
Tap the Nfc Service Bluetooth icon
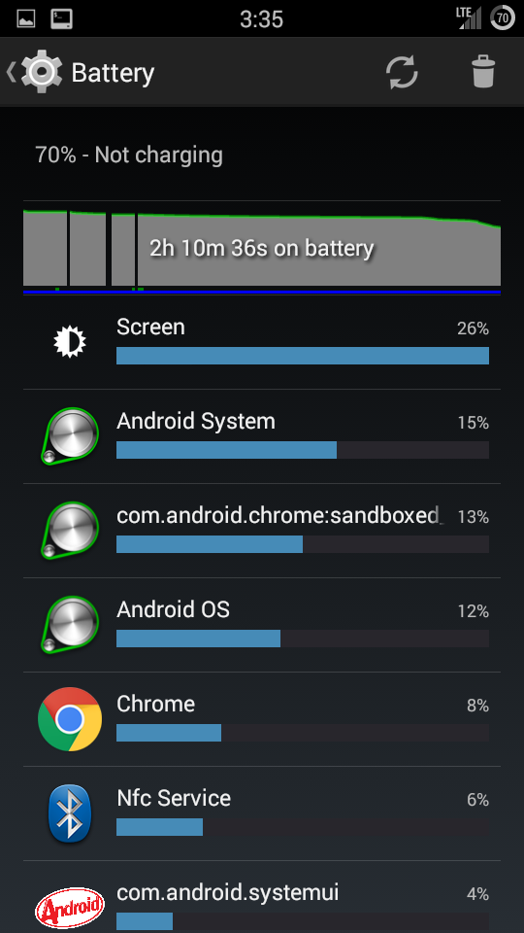pyautogui.click(x=70, y=813)
